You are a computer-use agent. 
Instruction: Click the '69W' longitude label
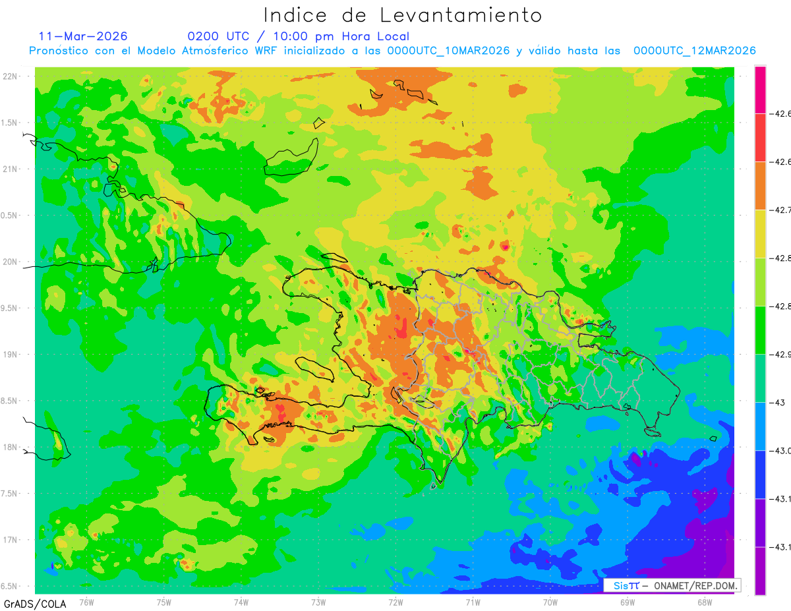(x=628, y=601)
